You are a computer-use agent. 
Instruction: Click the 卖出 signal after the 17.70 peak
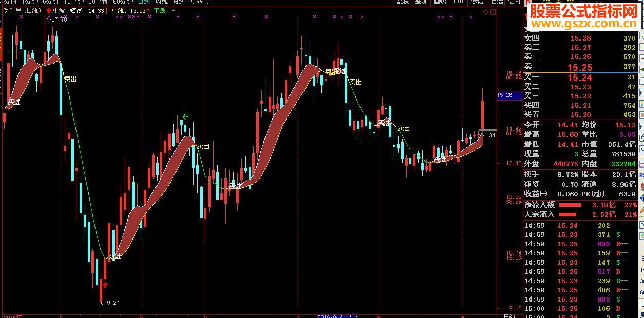70,79
